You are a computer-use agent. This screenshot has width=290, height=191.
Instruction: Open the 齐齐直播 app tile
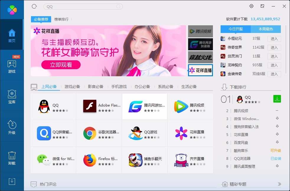(190, 160)
